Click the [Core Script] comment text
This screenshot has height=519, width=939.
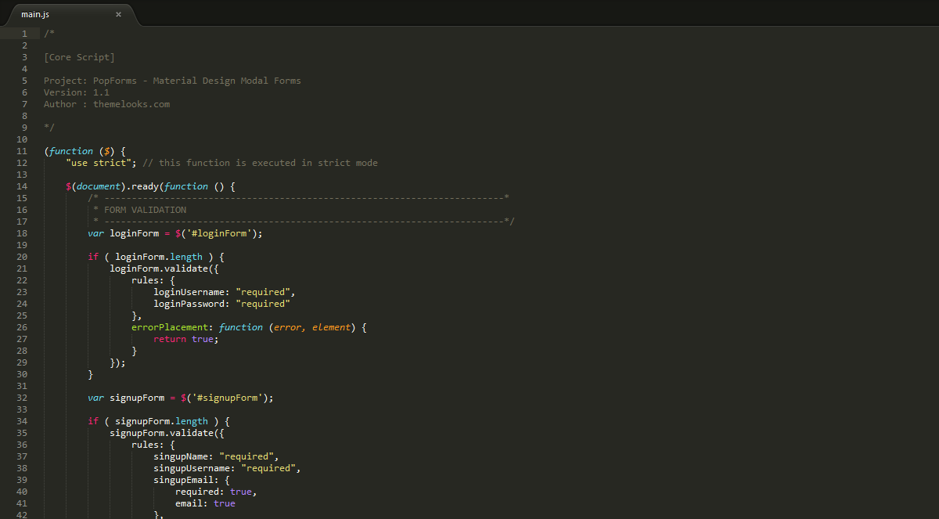(x=79, y=57)
